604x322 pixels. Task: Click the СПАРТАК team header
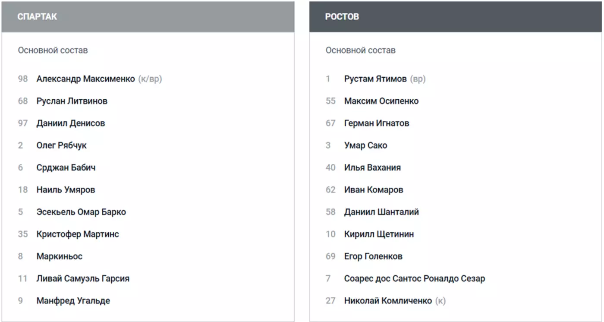pyautogui.click(x=37, y=17)
